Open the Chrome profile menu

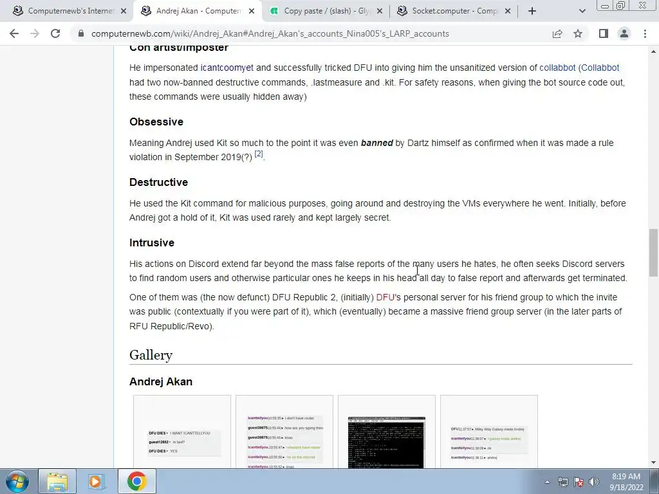[624, 33]
